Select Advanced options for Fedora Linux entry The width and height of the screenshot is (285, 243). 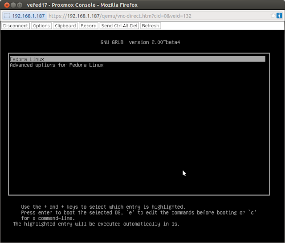[x=57, y=65]
